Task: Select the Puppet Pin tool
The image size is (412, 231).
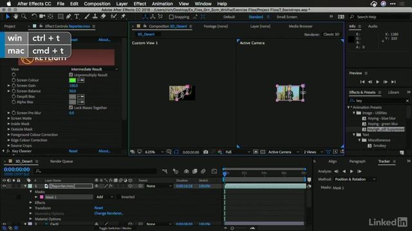Action: [x=123, y=17]
